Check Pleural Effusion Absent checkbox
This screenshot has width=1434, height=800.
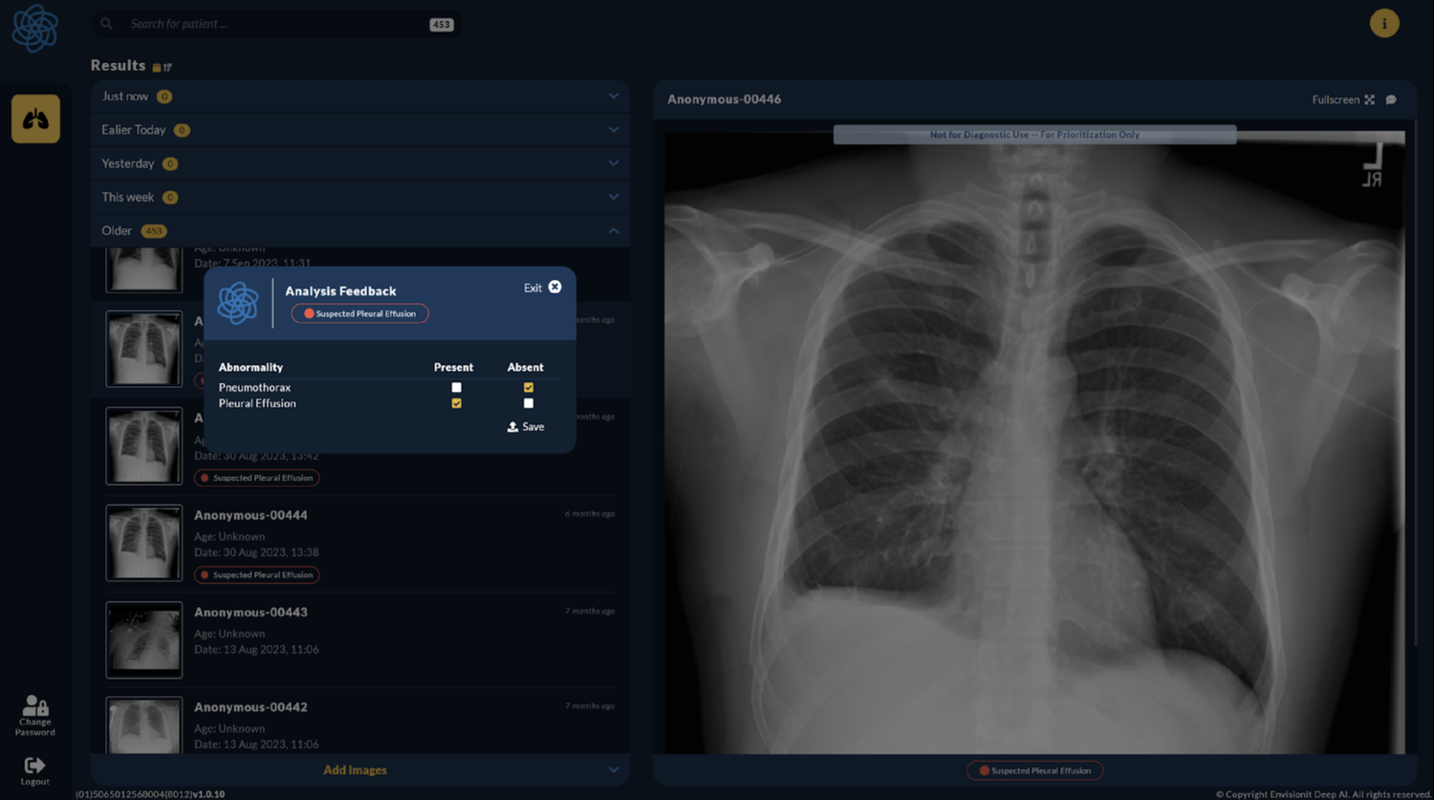528,402
